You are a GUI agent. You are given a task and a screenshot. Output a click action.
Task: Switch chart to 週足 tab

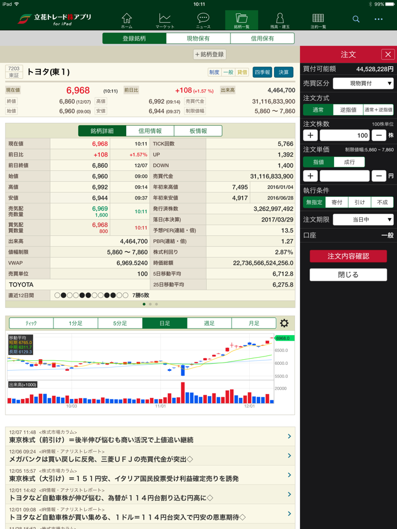pyautogui.click(x=209, y=323)
